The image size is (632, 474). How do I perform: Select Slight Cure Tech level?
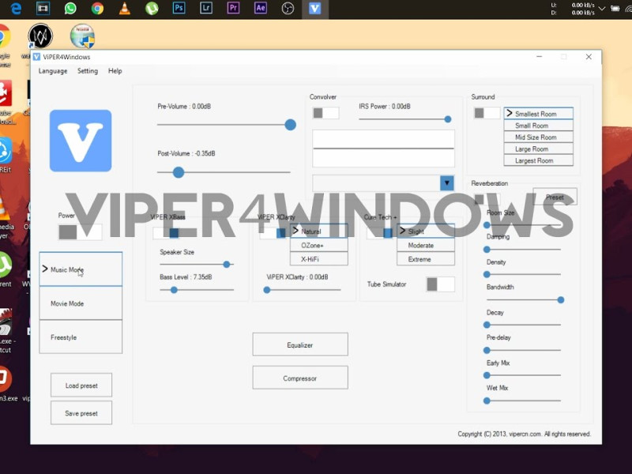(426, 231)
